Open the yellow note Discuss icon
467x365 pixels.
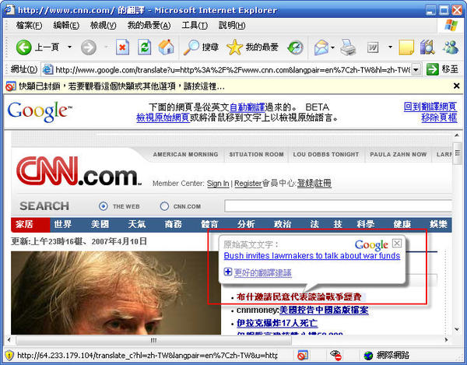[x=406, y=47]
